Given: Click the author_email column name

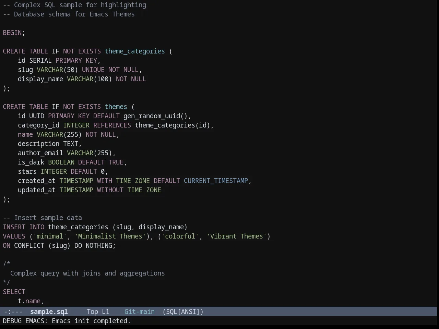Looking at the screenshot, I should coord(40,153).
